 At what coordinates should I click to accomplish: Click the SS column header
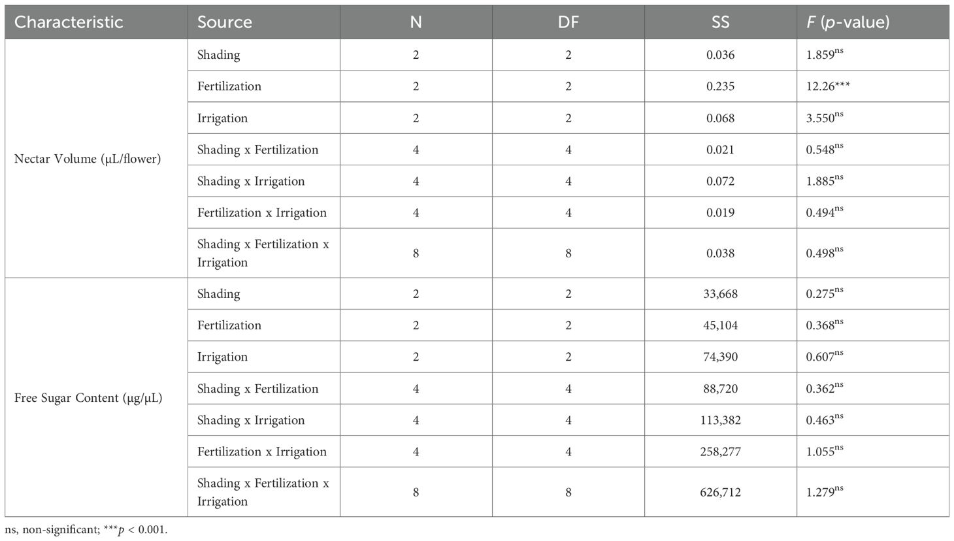click(x=720, y=22)
